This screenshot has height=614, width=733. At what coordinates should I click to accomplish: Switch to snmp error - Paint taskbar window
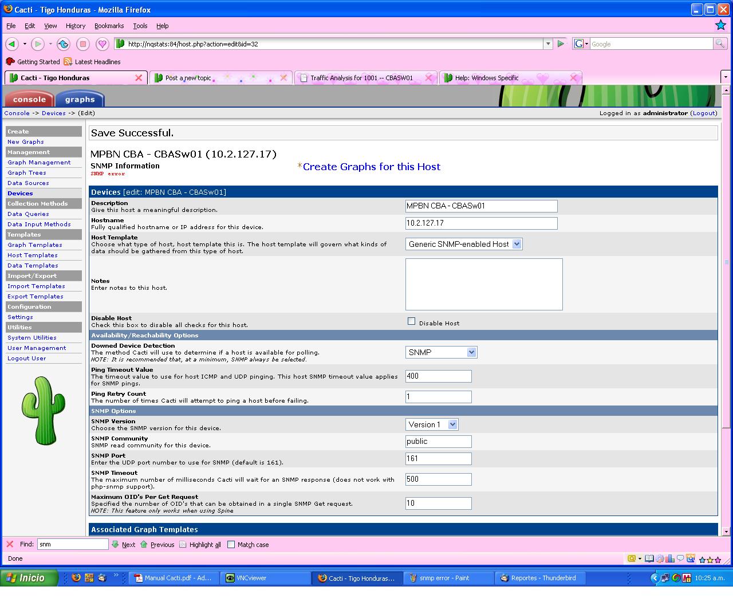point(449,578)
